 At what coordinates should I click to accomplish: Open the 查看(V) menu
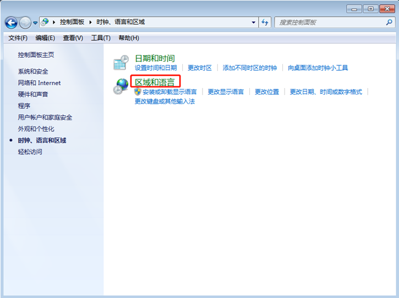point(73,38)
